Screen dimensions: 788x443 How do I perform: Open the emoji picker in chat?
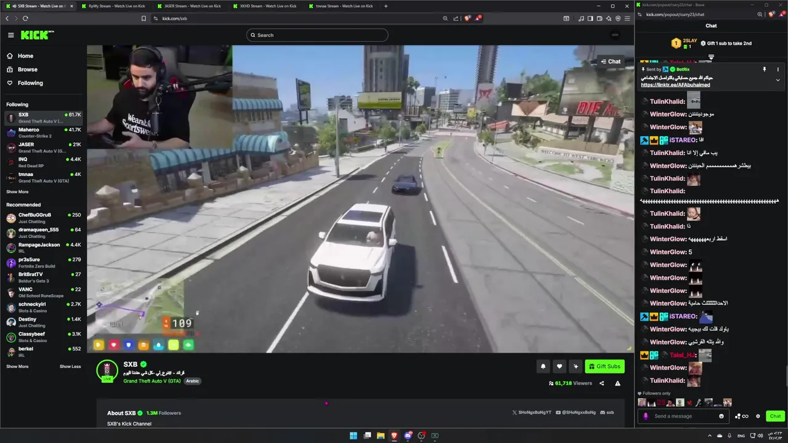722,416
